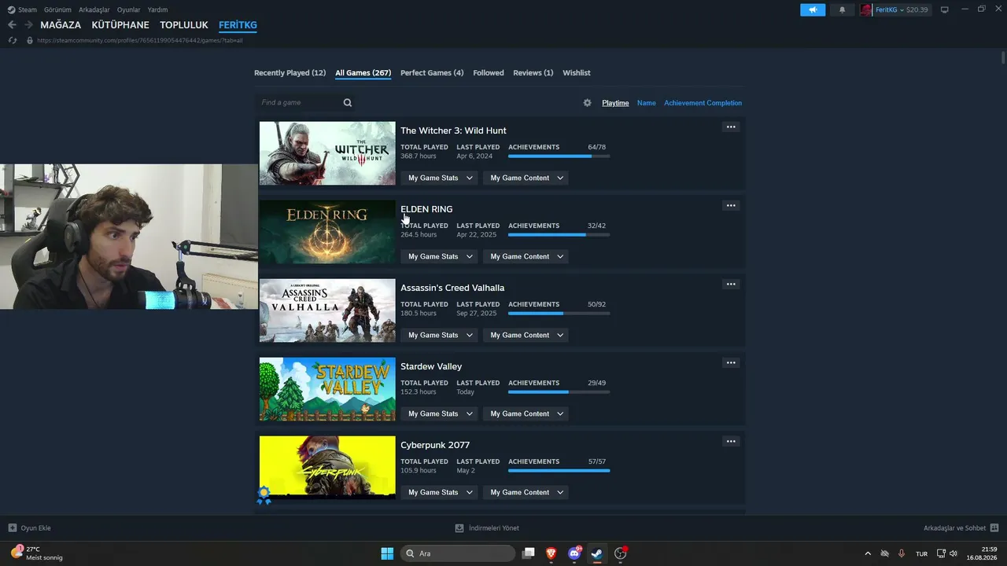Launch Brave browser from the taskbar
The height and width of the screenshot is (566, 1007).
click(x=551, y=553)
